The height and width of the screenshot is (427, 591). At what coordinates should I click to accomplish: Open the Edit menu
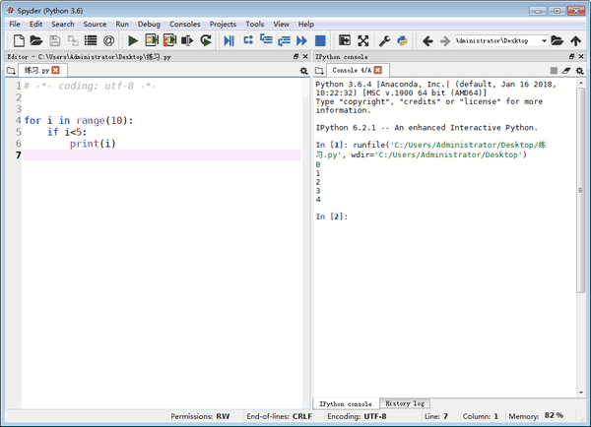[x=35, y=24]
